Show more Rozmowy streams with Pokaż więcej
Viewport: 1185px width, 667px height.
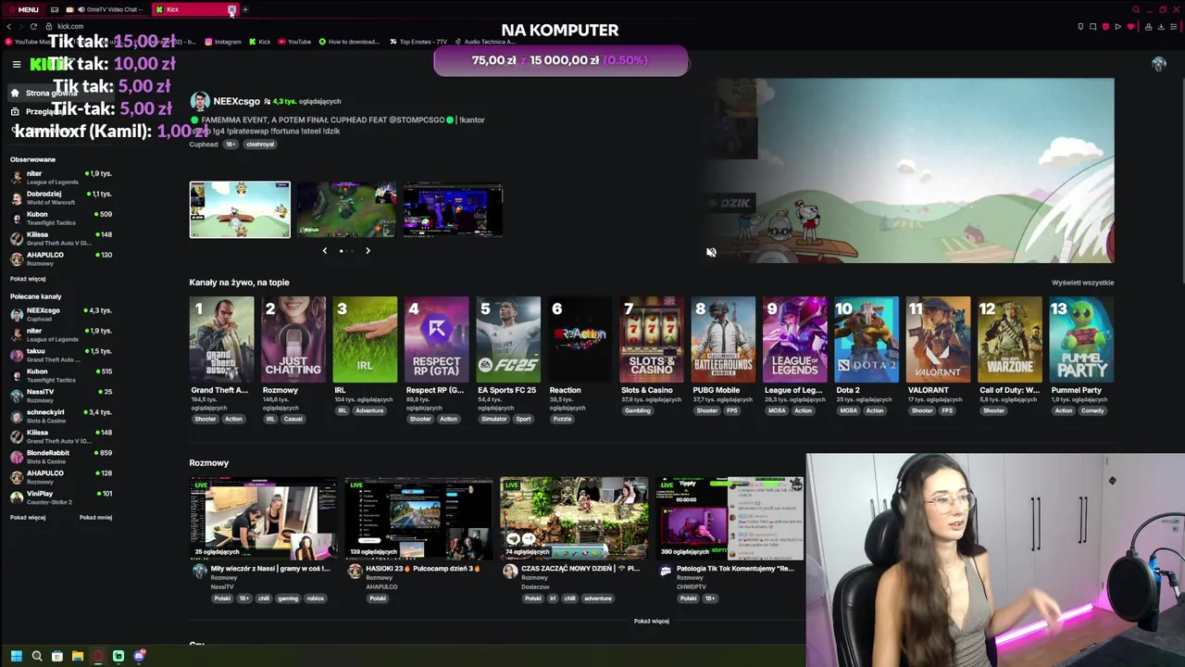(x=652, y=622)
